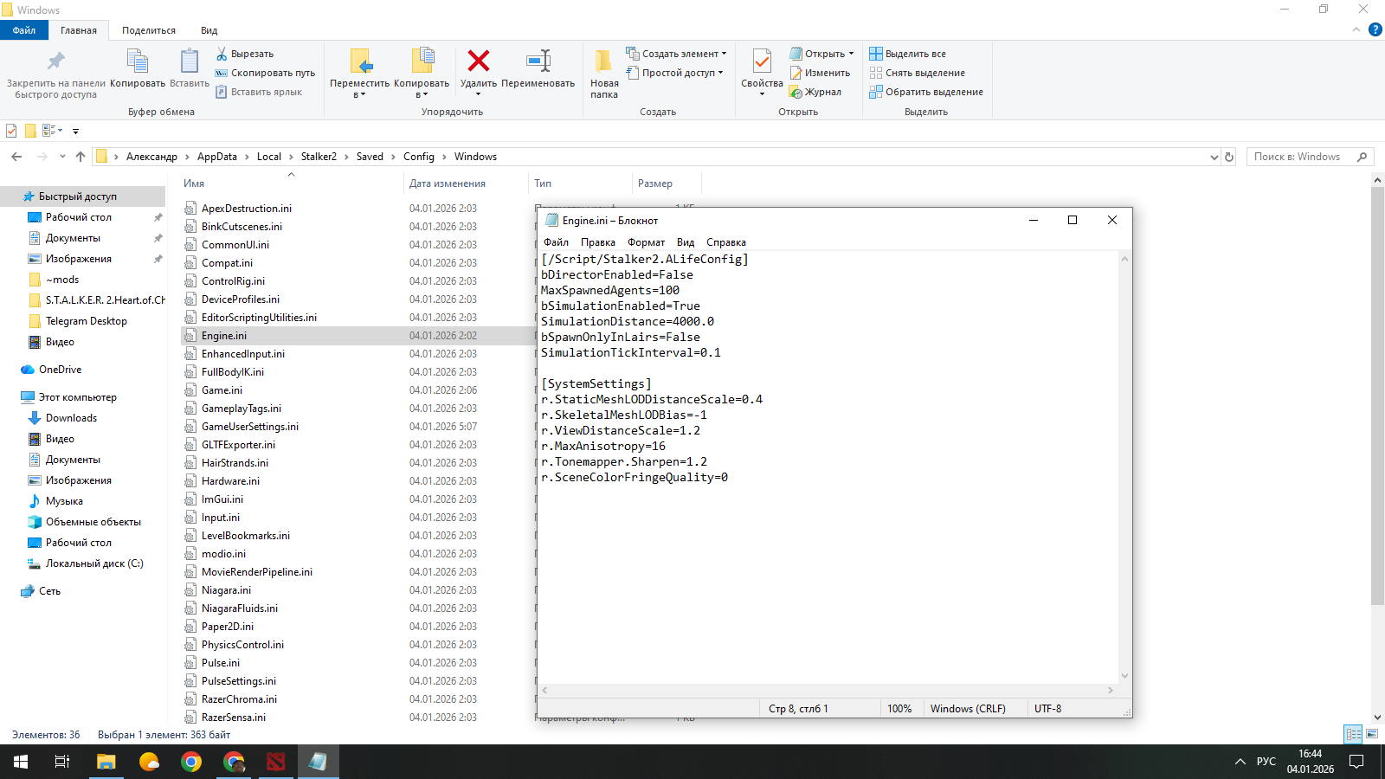This screenshot has height=779, width=1385.
Task: Create a new folder via ribbon
Action: click(604, 74)
